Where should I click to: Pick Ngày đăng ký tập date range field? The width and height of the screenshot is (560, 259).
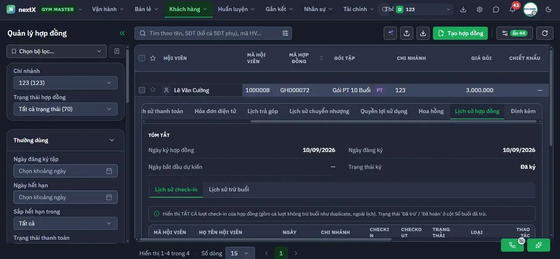coord(66,171)
